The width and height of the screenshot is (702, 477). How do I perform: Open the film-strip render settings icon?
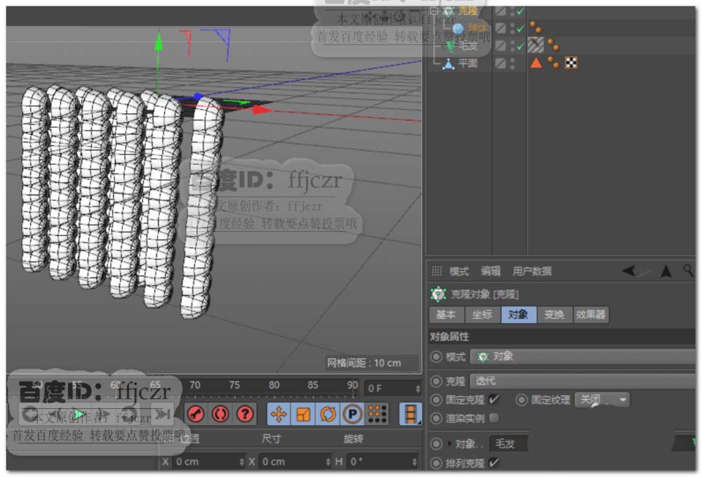pos(411,414)
